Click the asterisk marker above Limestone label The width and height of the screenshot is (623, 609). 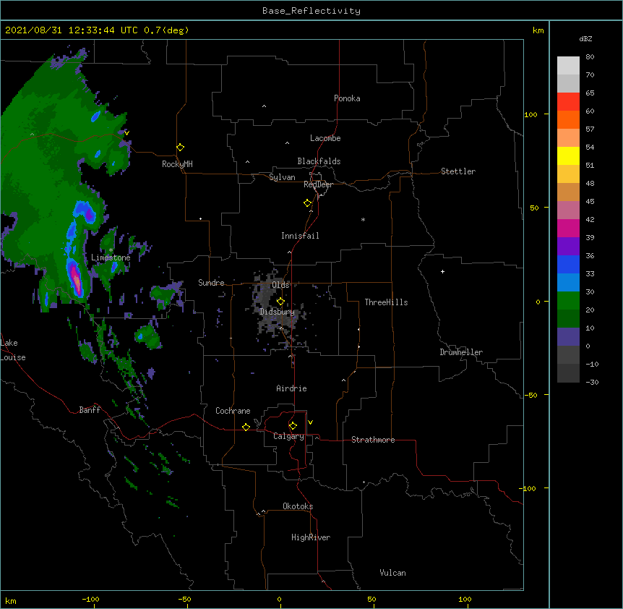[x=111, y=250]
